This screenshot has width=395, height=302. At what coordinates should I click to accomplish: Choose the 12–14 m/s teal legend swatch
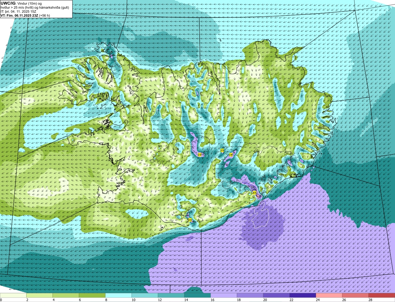click(x=171, y=296)
